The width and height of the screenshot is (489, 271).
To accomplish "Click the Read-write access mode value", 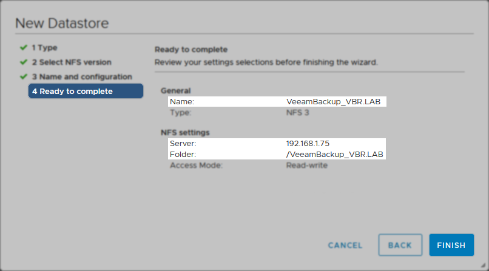I will pyautogui.click(x=307, y=165).
